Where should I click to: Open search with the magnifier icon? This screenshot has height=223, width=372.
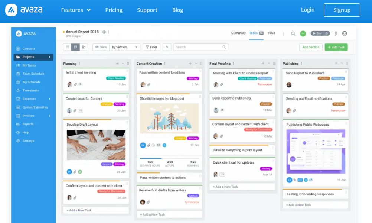[293, 33]
